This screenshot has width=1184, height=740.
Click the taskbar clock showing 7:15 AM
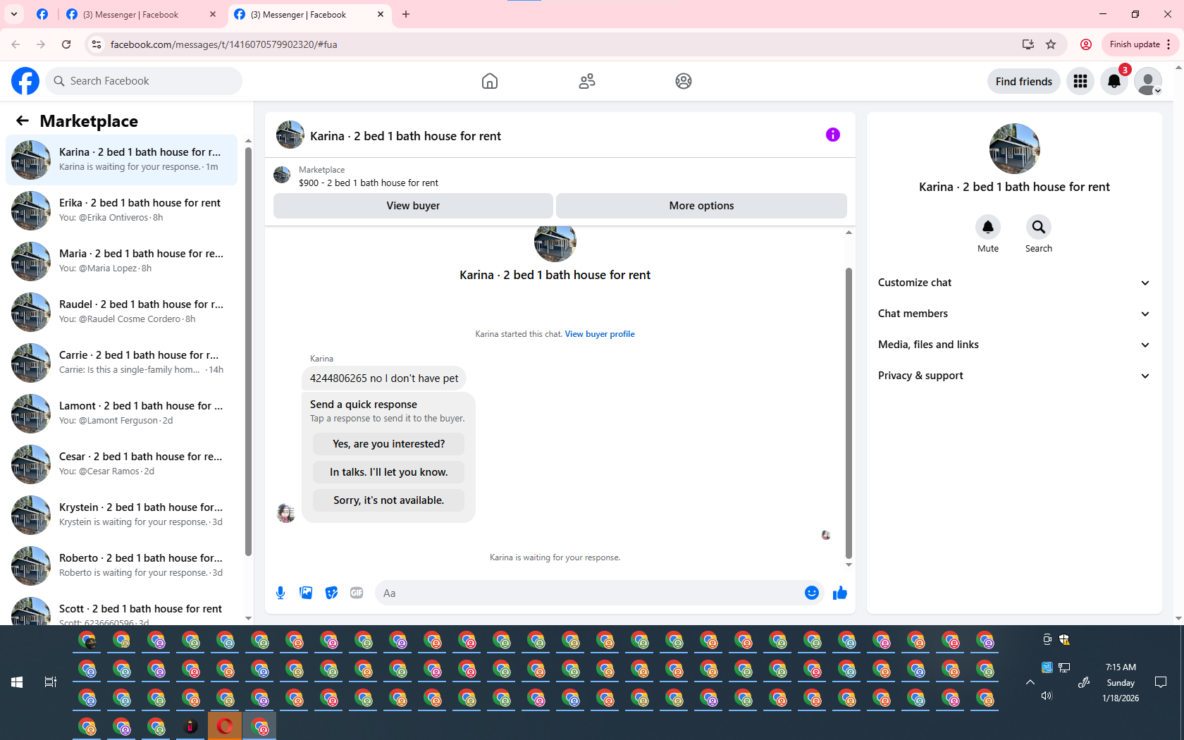1121,682
